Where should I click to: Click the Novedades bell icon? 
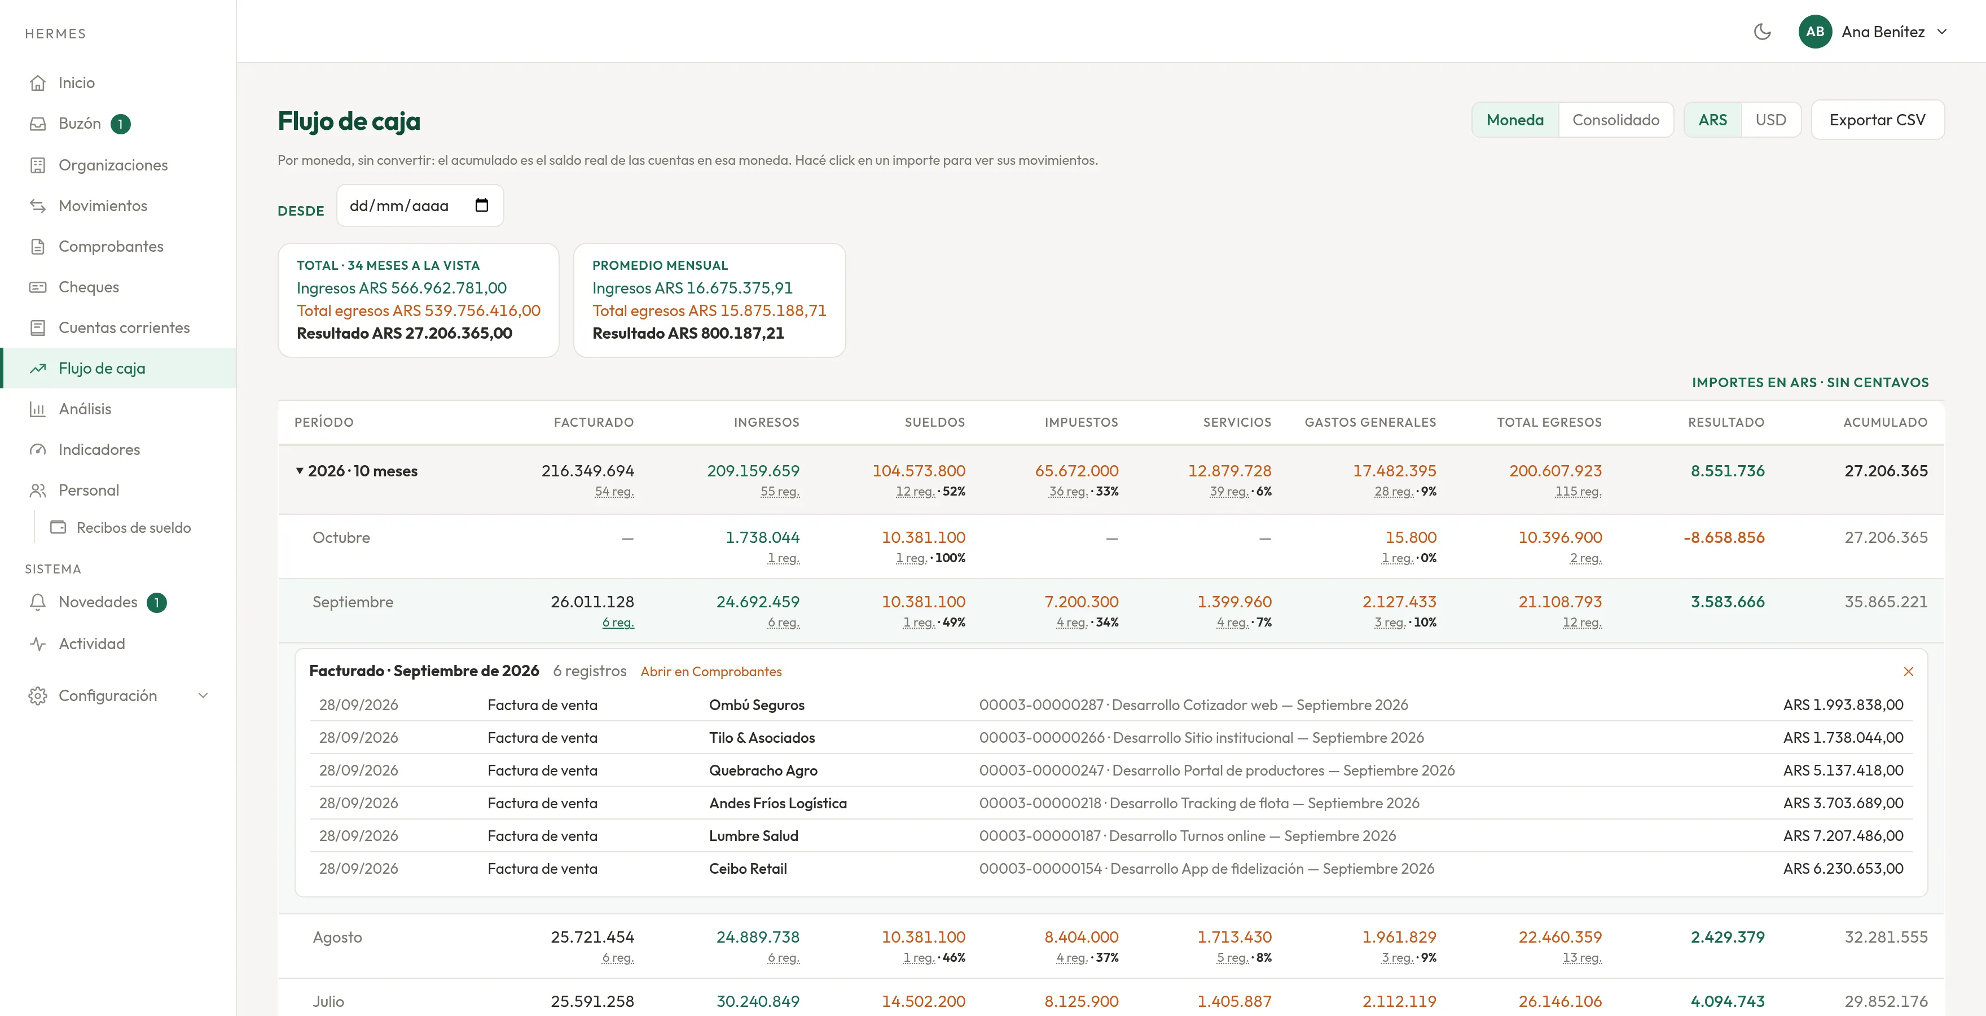[x=38, y=602]
